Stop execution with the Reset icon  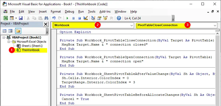[80, 18]
